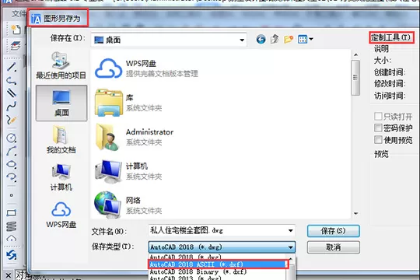Enable the 密码保护 checkbox
This screenshot has height=280, width=420.
[378, 128]
